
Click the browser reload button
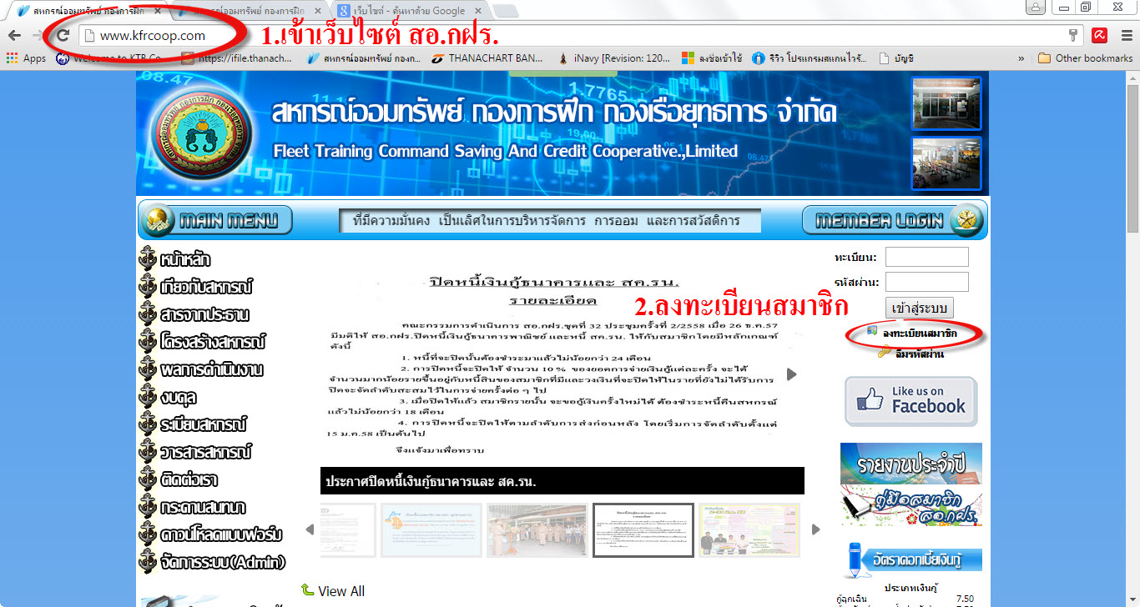(x=62, y=36)
